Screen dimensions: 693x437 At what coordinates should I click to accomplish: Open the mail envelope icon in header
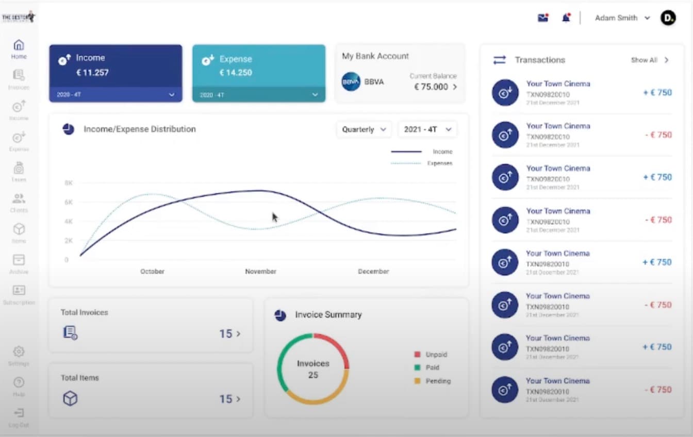pyautogui.click(x=543, y=18)
